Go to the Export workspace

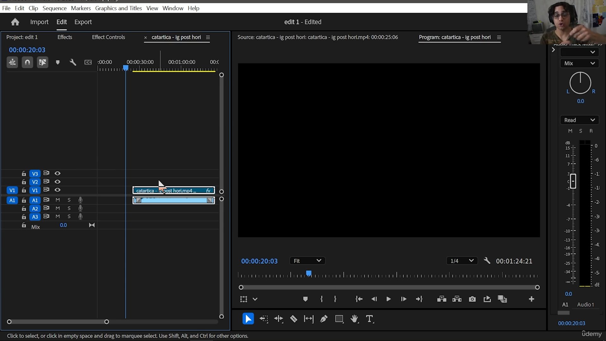[x=83, y=22]
